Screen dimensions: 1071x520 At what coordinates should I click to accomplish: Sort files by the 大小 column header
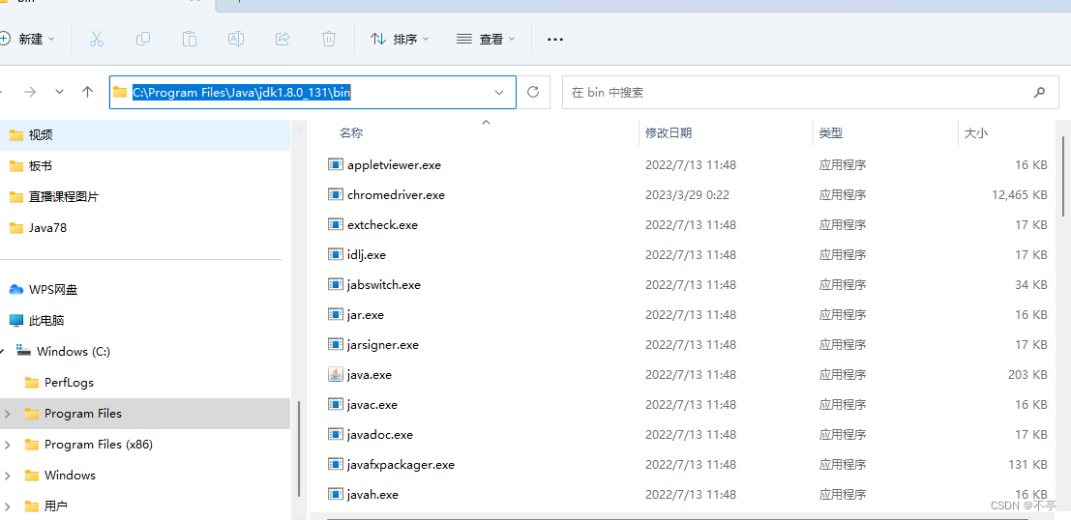tap(975, 132)
